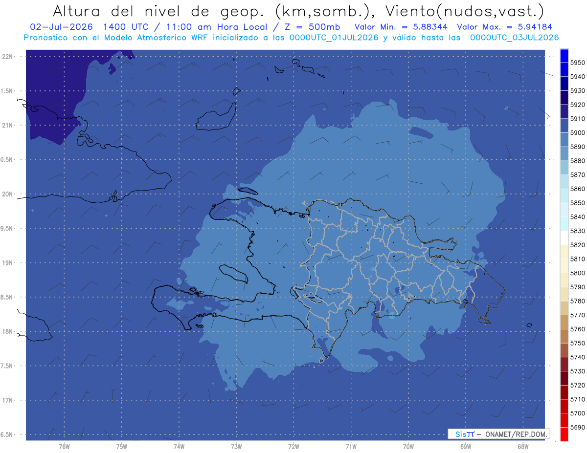The height and width of the screenshot is (453, 587).
Task: Click the colorbar swatch between 5870 and 5860
Action: [x=564, y=182]
